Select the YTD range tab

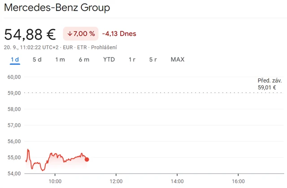coord(109,60)
